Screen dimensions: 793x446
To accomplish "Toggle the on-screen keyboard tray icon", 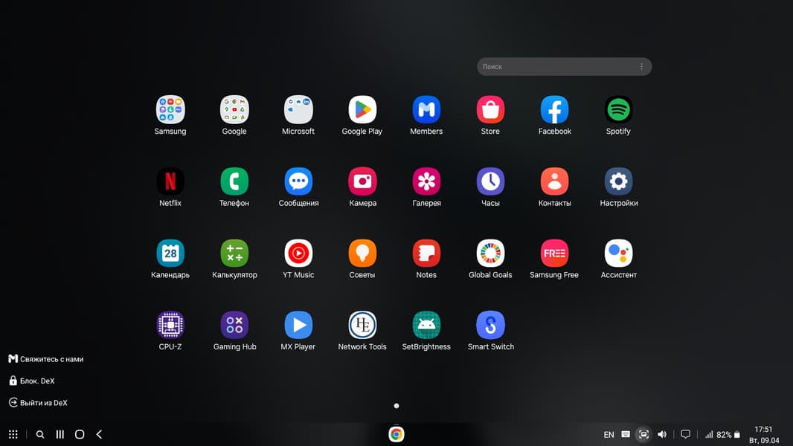I will tap(626, 434).
